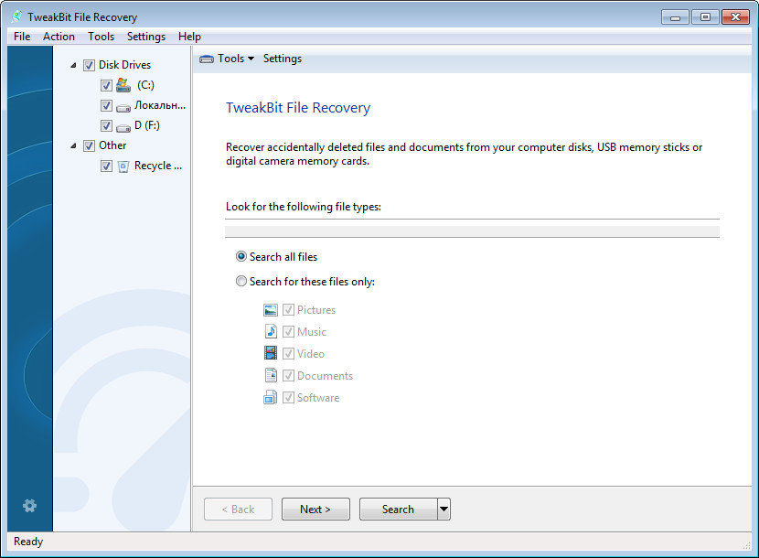Enable the Search all files option

[241, 257]
